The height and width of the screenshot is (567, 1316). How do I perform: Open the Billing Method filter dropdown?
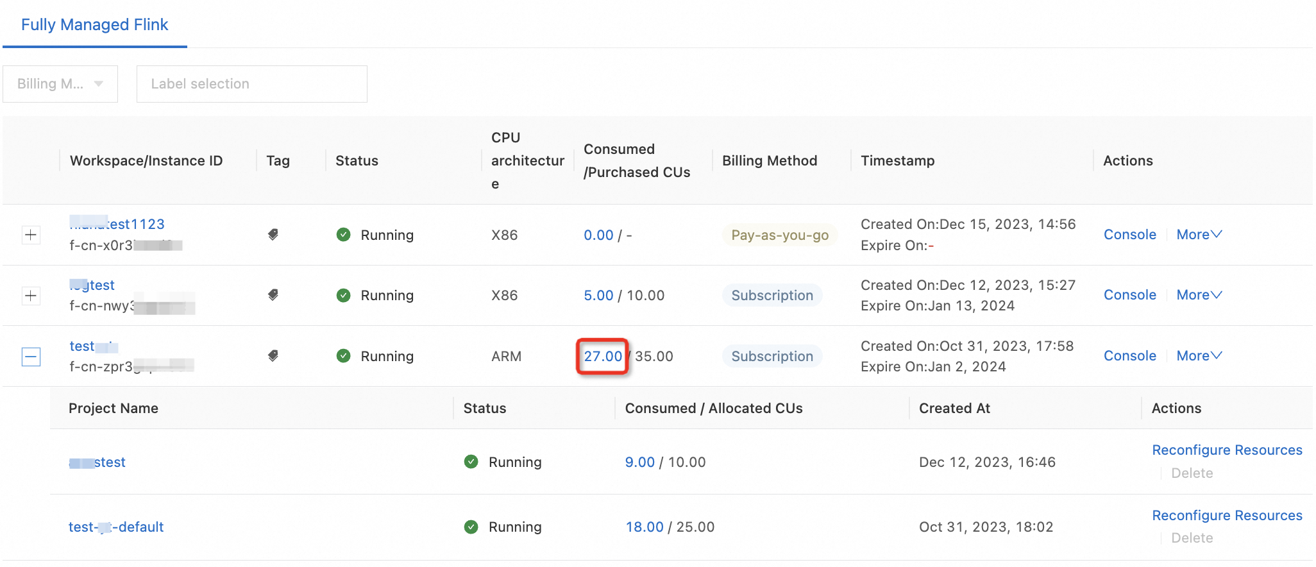60,84
